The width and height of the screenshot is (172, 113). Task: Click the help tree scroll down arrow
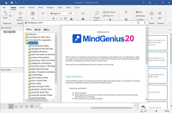tap(56, 98)
